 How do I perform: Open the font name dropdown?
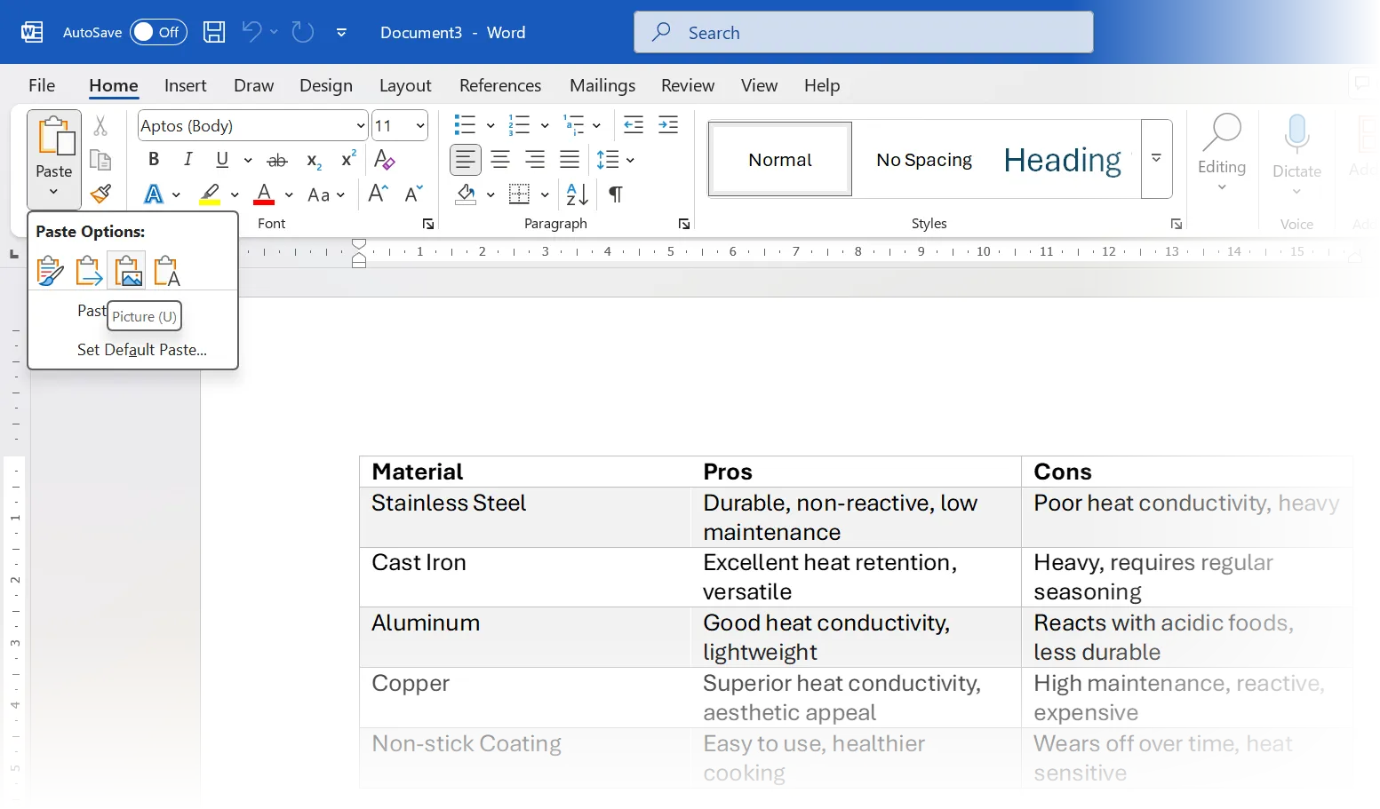click(x=360, y=125)
